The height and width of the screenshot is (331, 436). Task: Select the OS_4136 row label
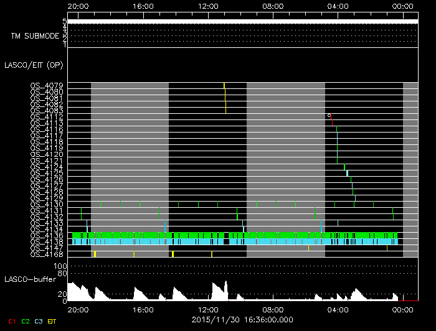47,235
